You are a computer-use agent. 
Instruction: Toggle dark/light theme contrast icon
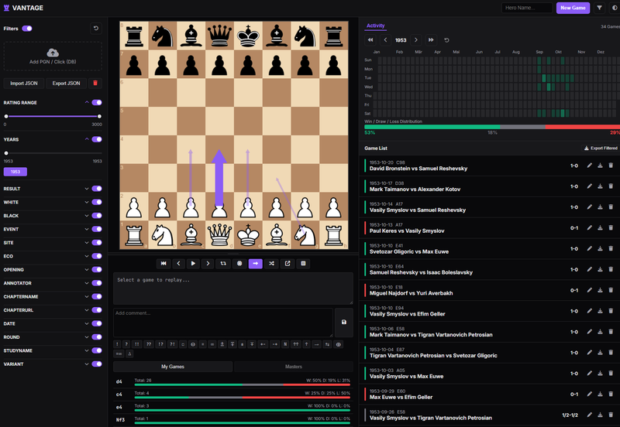[x=615, y=8]
